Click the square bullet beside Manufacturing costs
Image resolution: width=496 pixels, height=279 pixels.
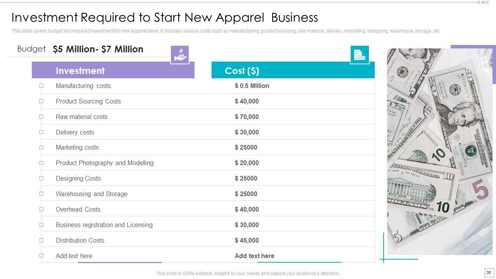click(x=41, y=86)
